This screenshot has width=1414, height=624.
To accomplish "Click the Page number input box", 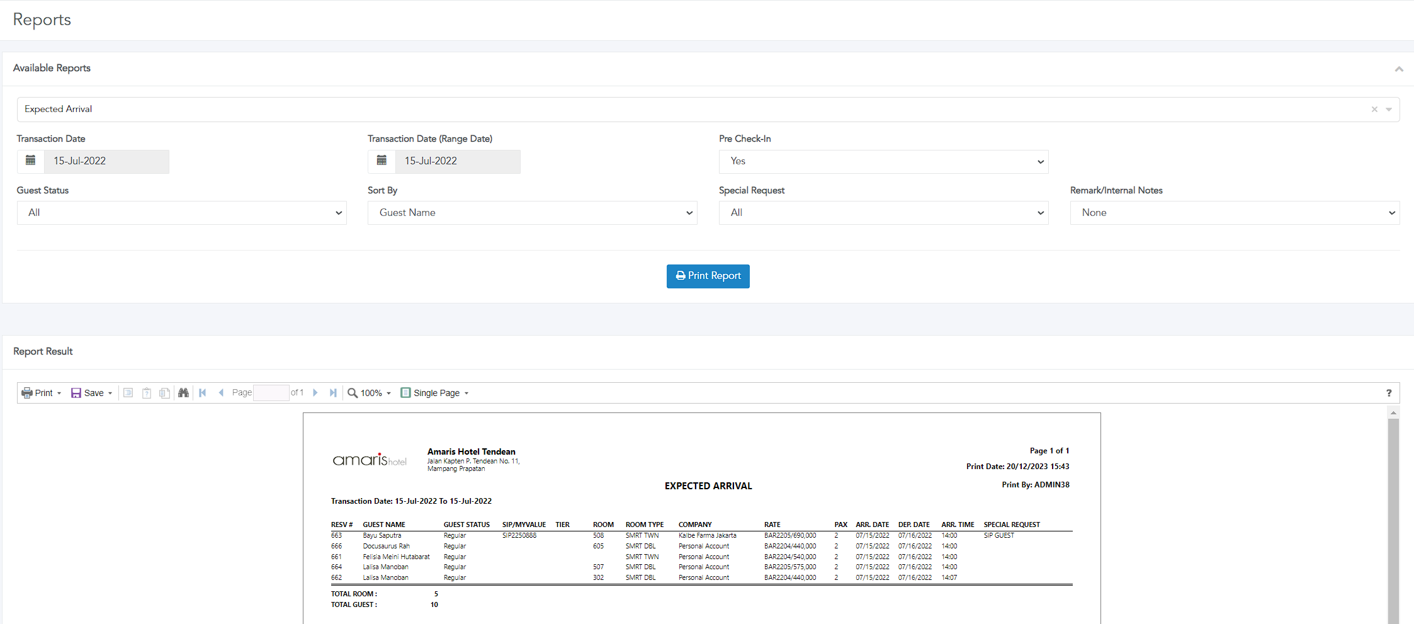I will (271, 393).
